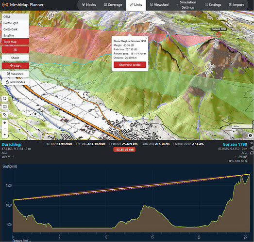Reset map bearing with compass arrow

[5, 135]
